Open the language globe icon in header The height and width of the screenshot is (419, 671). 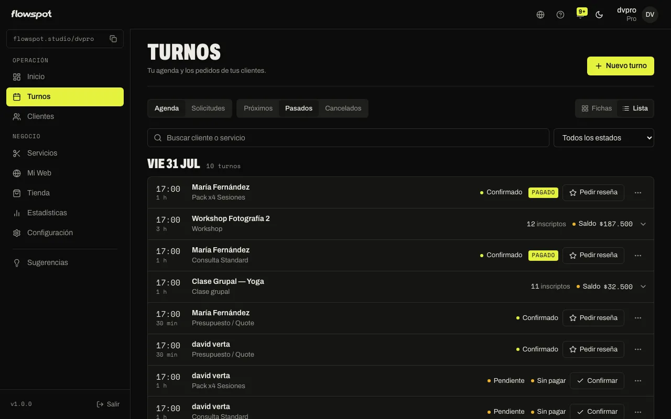[540, 15]
